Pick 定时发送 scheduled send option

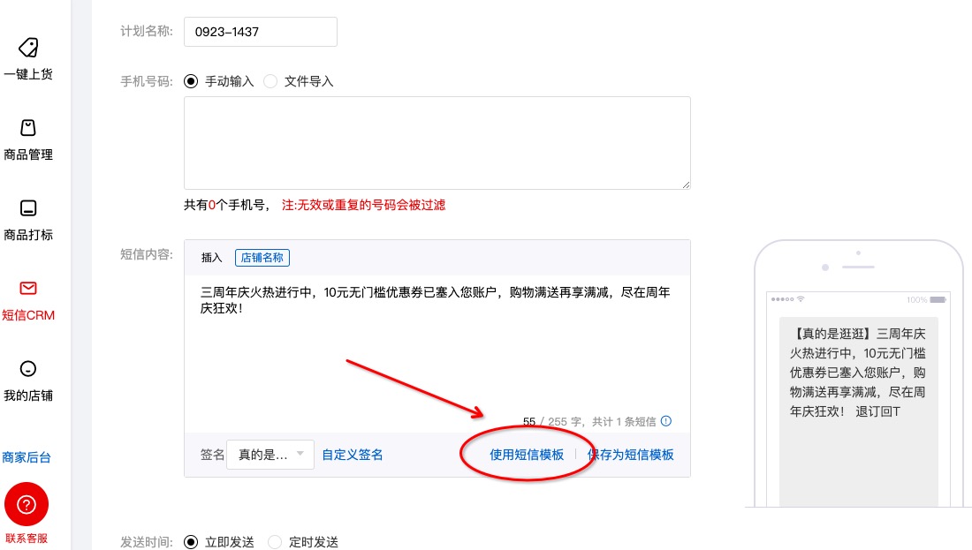(275, 542)
